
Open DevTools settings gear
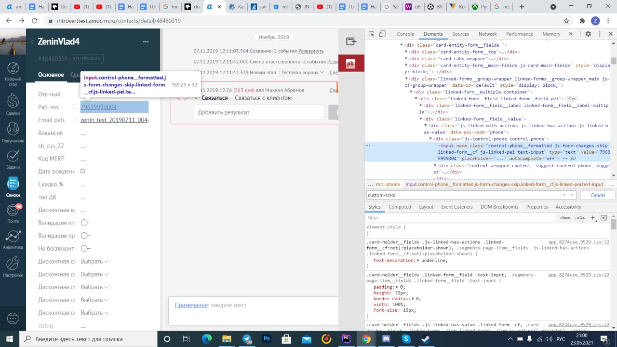click(588, 34)
